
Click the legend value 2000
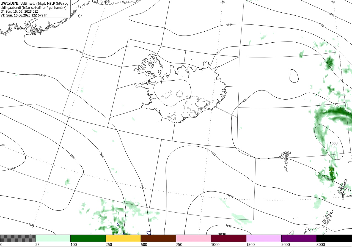[x=286, y=244]
